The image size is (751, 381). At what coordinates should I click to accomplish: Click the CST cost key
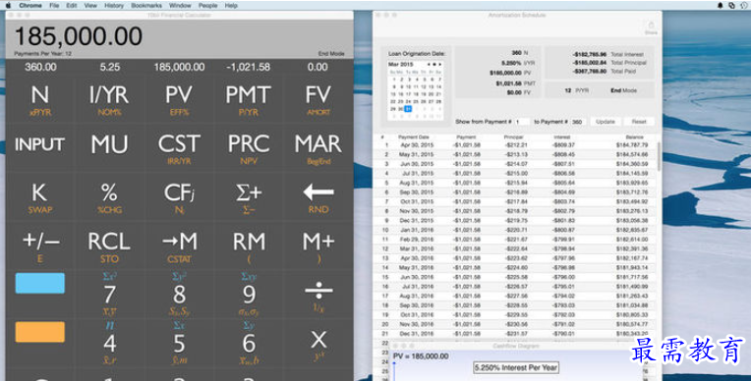179,148
